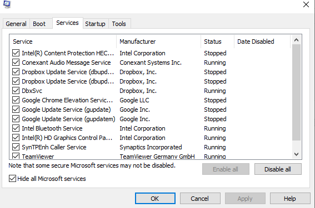
Task: Click Running status of DbxSvc row
Action: click(215, 91)
